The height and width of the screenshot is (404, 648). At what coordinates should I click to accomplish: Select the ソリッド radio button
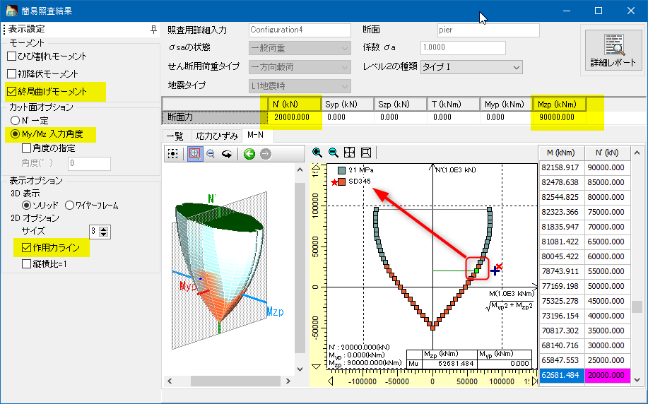click(26, 205)
